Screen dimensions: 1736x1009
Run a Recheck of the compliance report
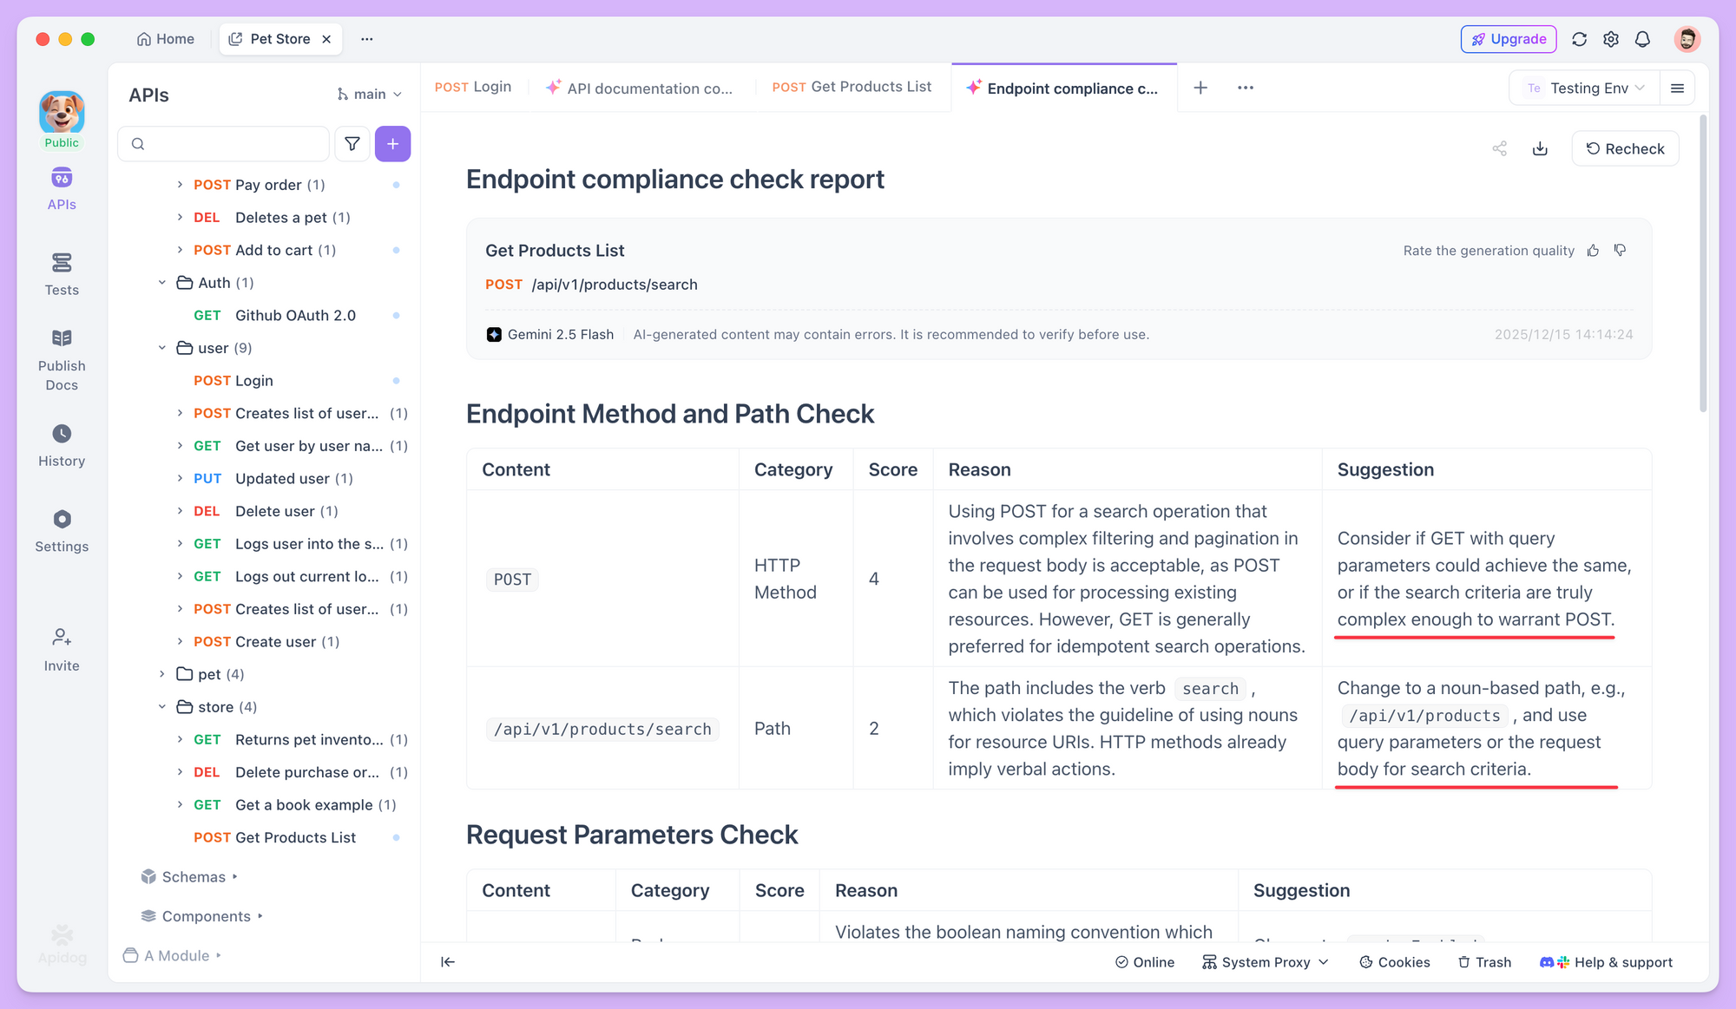[x=1625, y=148]
